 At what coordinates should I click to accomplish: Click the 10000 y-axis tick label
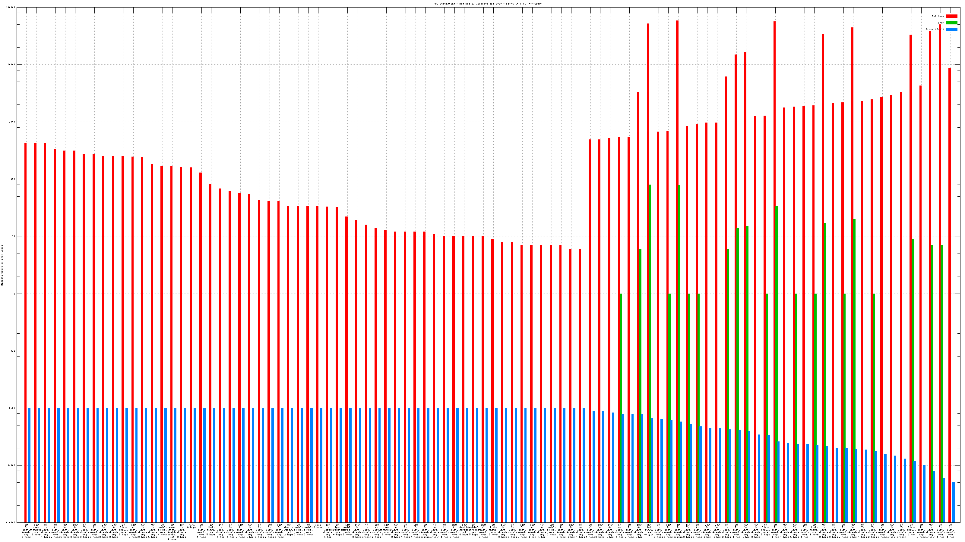pos(12,65)
